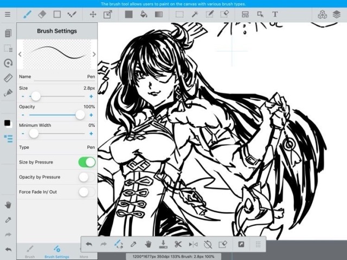Switch to the Brush tab
This screenshot has height=260, width=347.
coord(30,251)
